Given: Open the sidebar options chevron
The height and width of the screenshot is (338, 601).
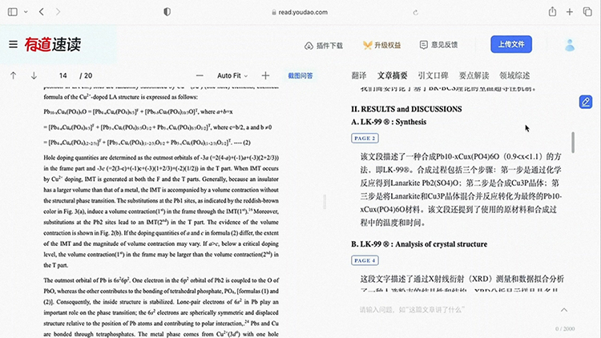Looking at the screenshot, I should point(26,12).
